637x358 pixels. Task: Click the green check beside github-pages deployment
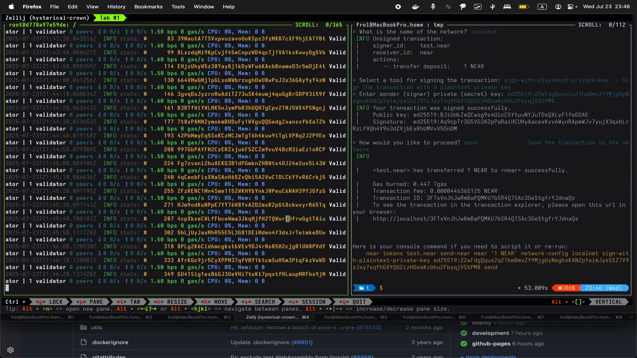point(464,344)
